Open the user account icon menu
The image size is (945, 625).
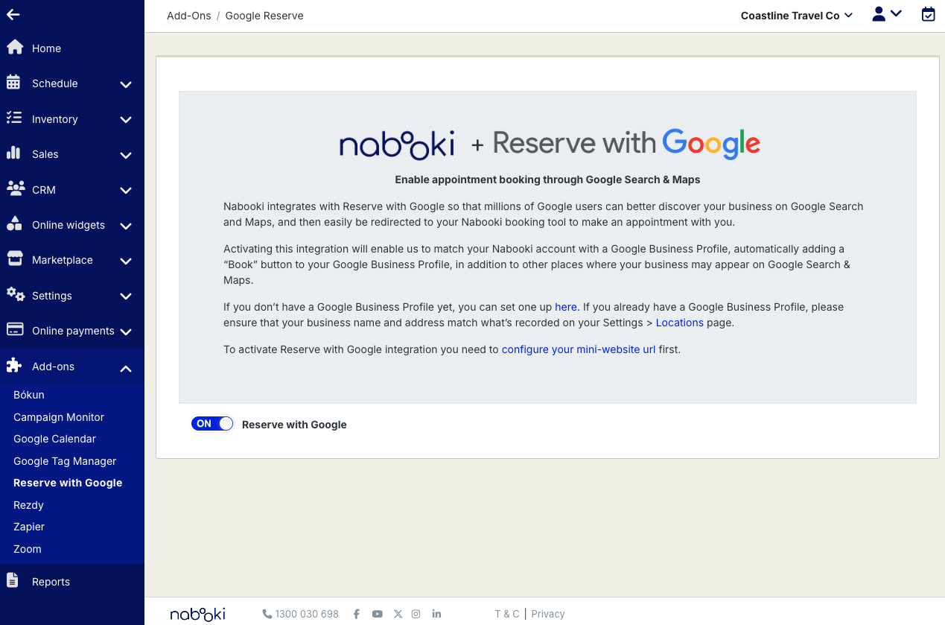[x=887, y=14]
